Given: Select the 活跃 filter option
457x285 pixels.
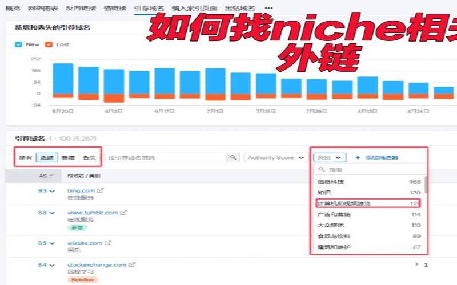Looking at the screenshot, I should click(x=47, y=158).
